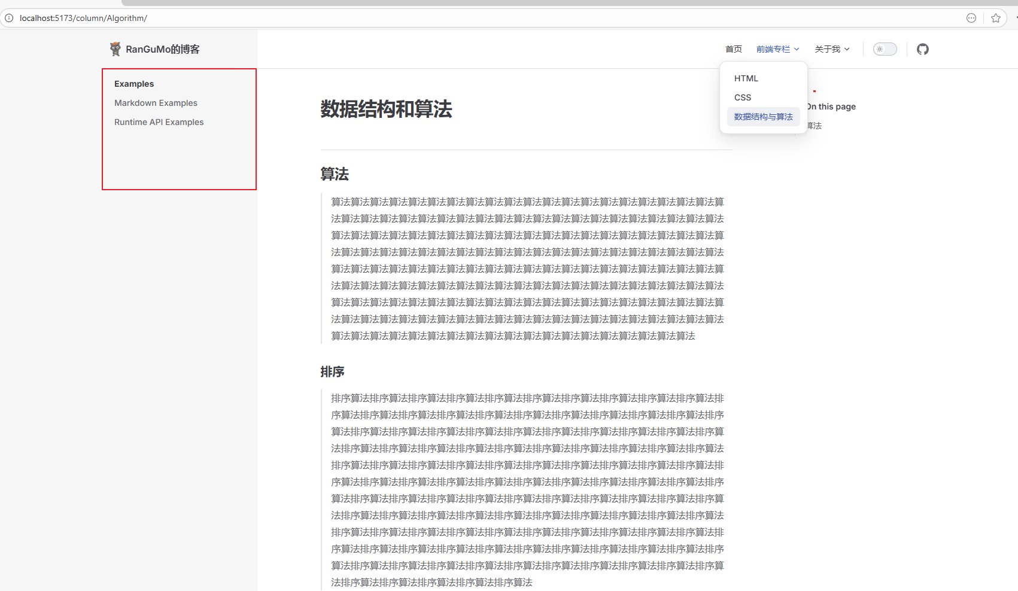Select 数据结构与算法 from the dropdown
Image resolution: width=1018 pixels, height=591 pixels.
(763, 117)
